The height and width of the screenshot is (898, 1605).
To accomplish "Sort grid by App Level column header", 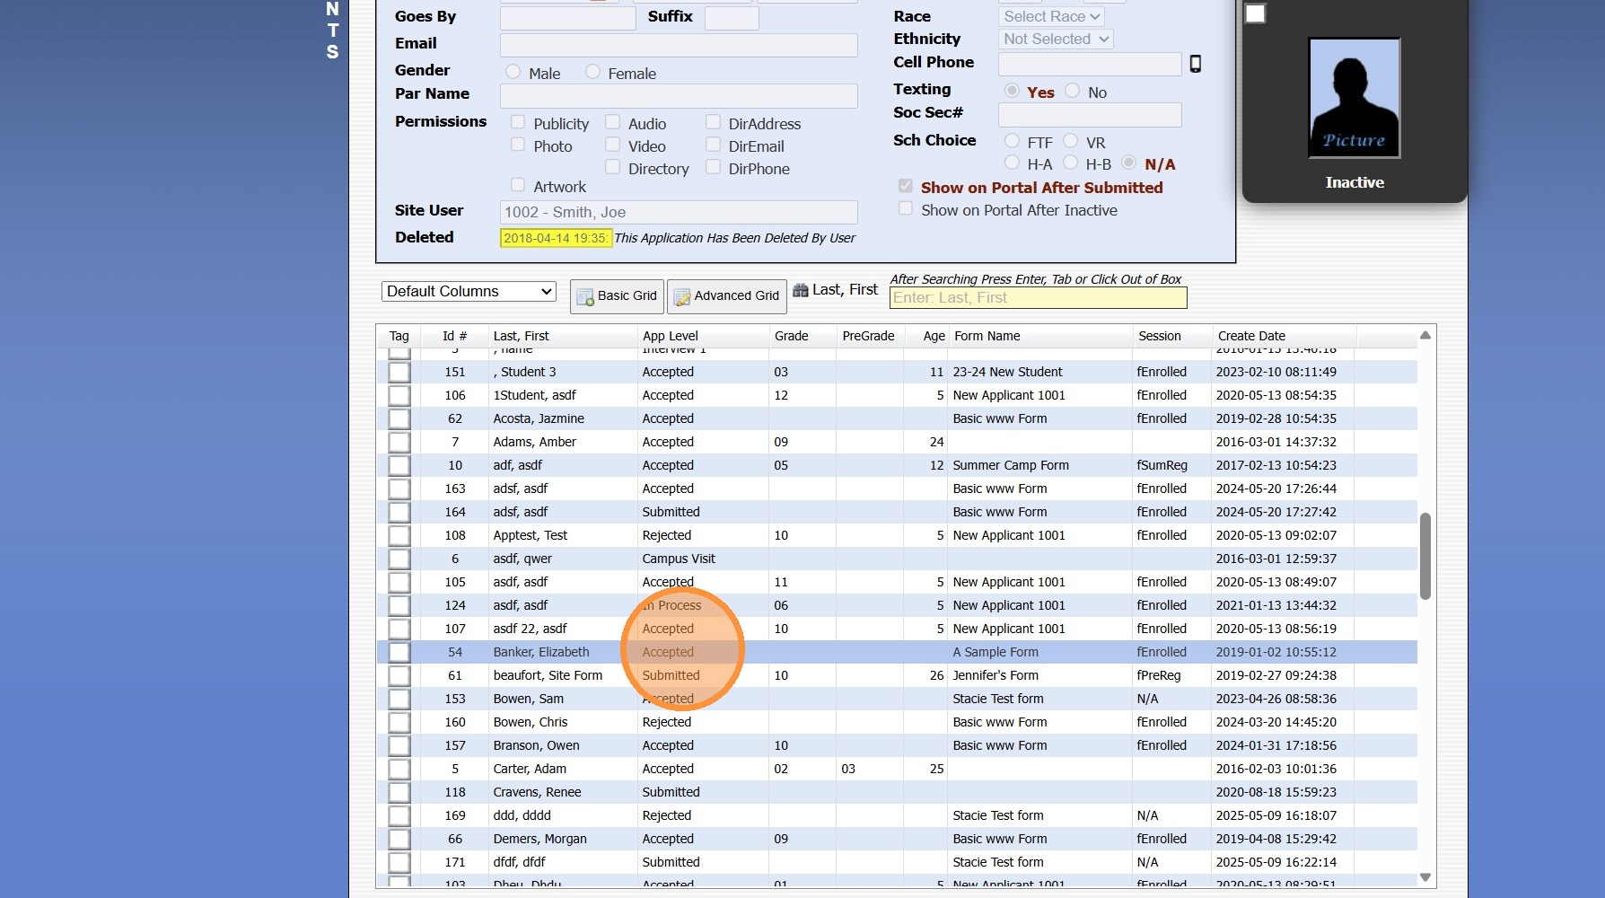I will (x=670, y=336).
